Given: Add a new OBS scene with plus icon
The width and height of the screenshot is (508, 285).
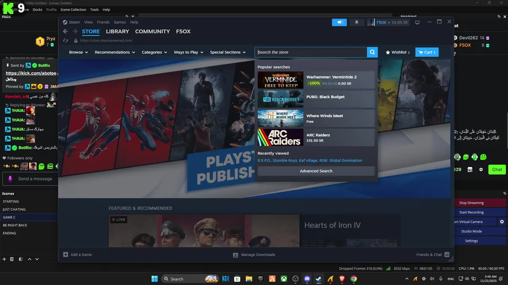Looking at the screenshot, I should click(x=4, y=259).
